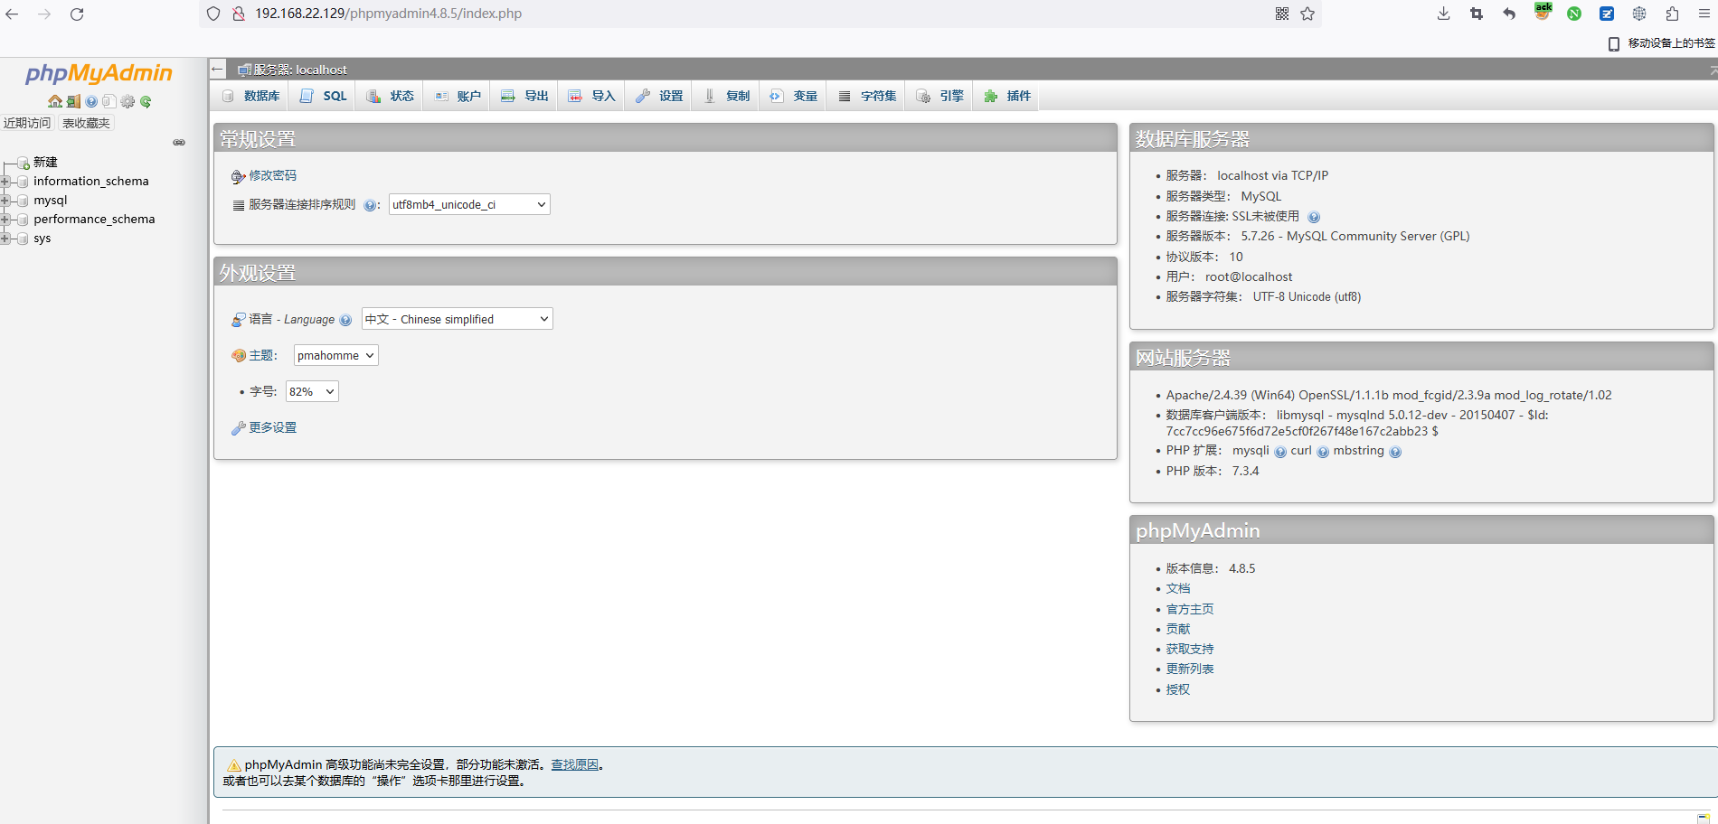Click 修改密码 link
The height and width of the screenshot is (824, 1718).
pos(272,175)
